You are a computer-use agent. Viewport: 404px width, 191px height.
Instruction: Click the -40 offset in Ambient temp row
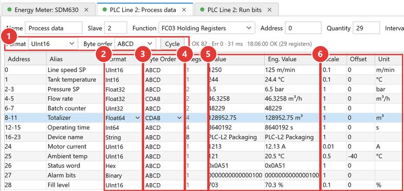[361, 156]
